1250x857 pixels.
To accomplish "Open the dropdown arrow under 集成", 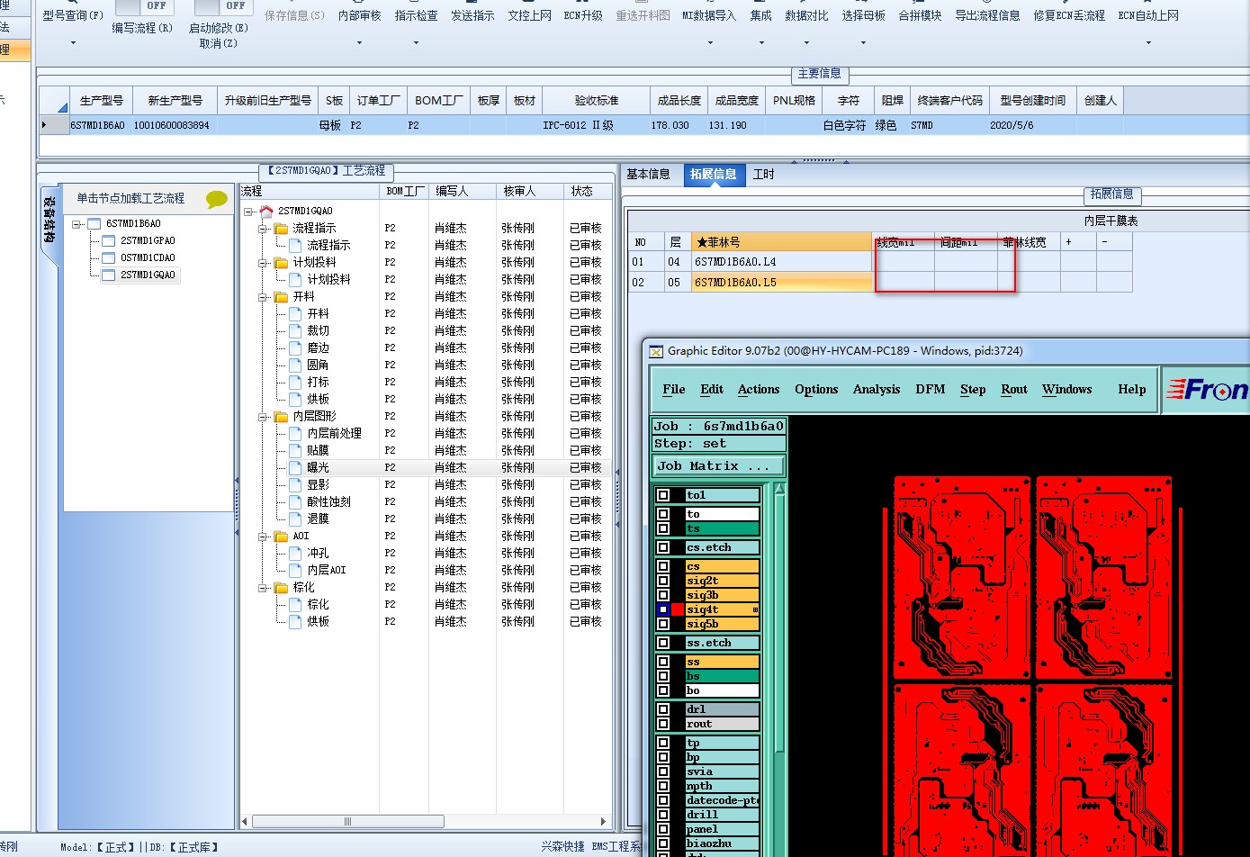I will 760,42.
